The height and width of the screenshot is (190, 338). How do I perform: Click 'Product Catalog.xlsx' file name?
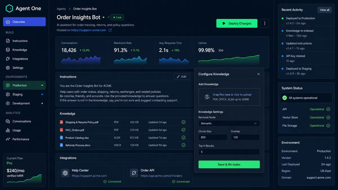coord(77,138)
